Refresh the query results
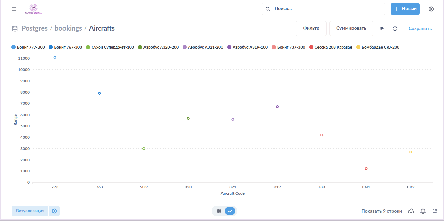The width and height of the screenshot is (444, 221). tap(395, 29)
